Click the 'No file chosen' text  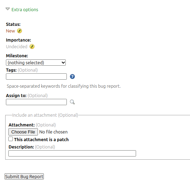point(54,132)
